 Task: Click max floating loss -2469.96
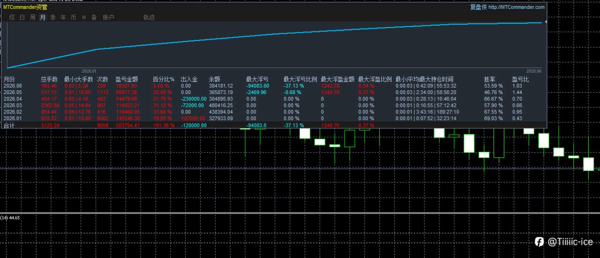[x=256, y=92]
